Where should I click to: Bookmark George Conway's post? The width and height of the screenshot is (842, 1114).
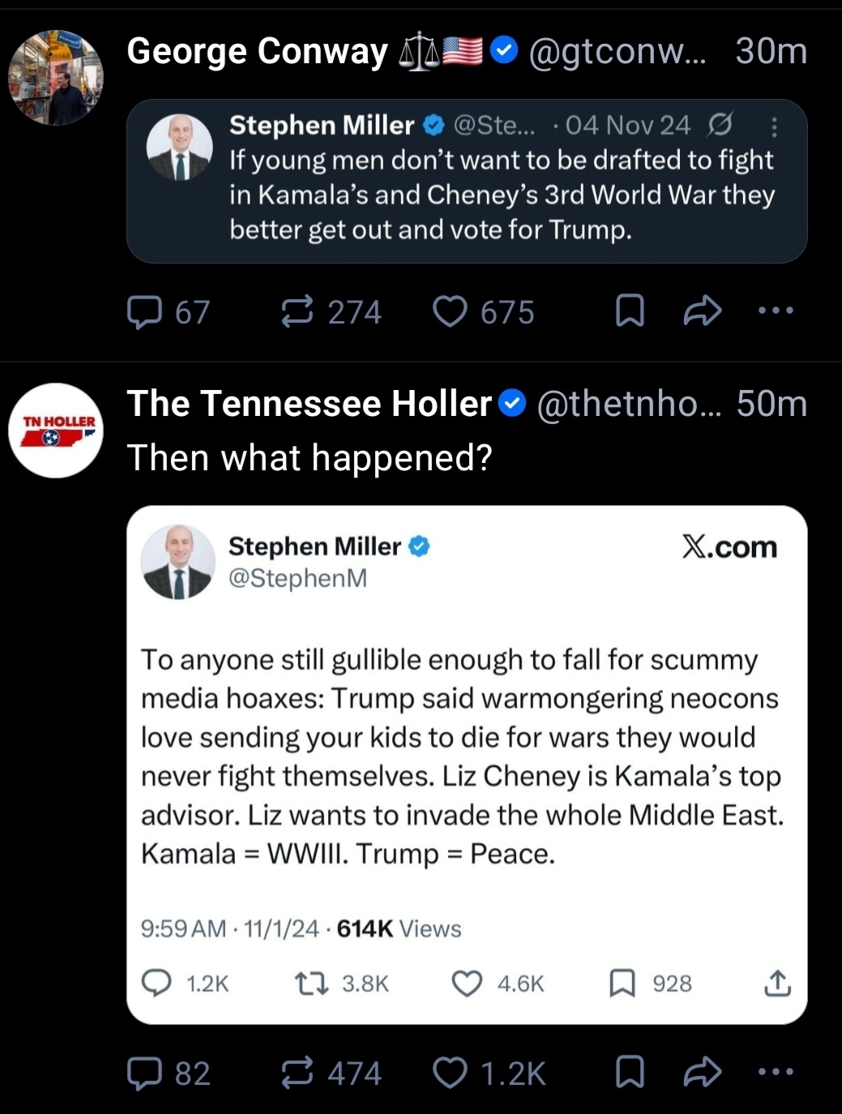coord(630,311)
